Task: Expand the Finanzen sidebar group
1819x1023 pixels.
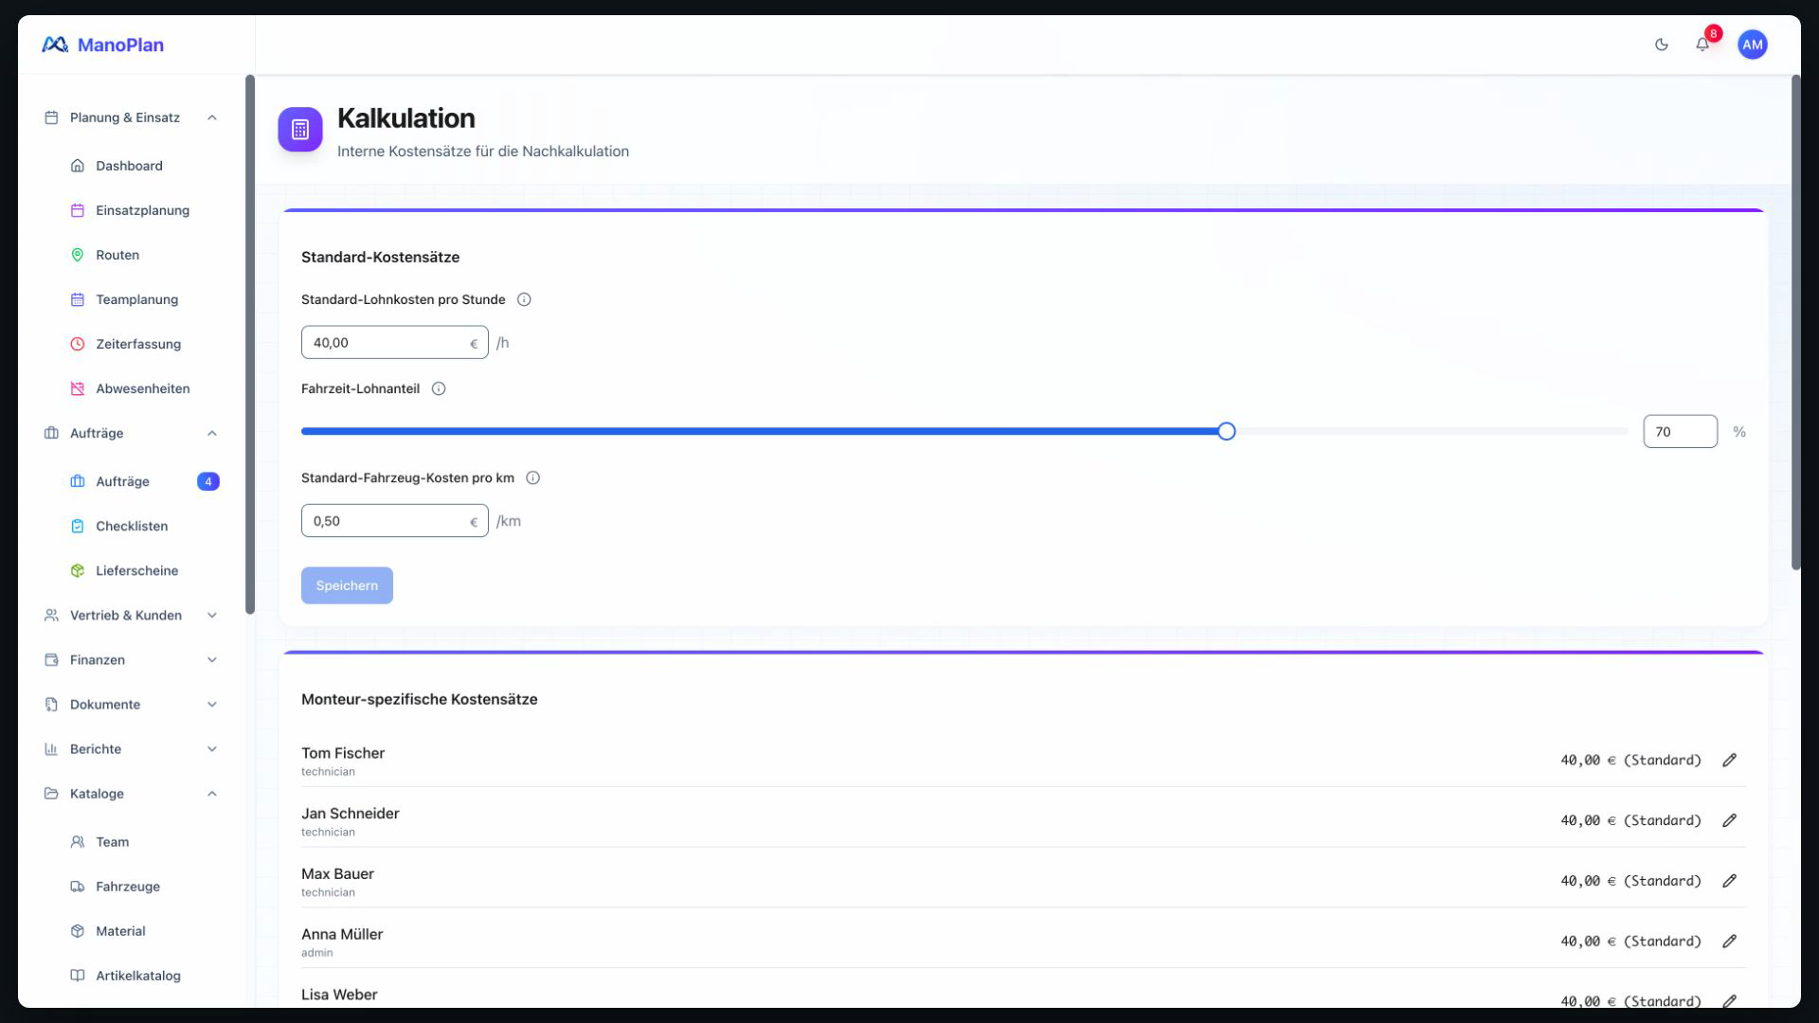Action: point(132,659)
